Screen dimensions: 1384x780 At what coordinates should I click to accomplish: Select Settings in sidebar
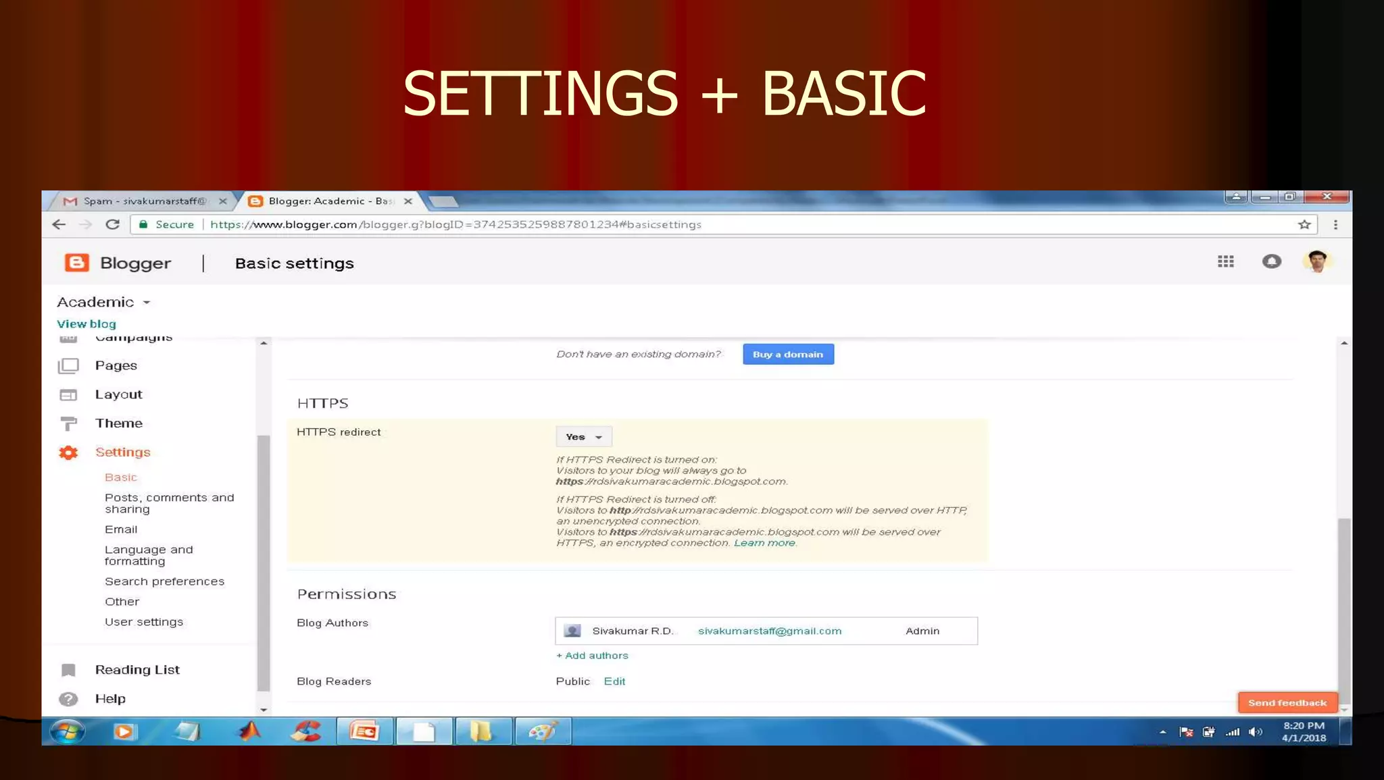coord(122,452)
